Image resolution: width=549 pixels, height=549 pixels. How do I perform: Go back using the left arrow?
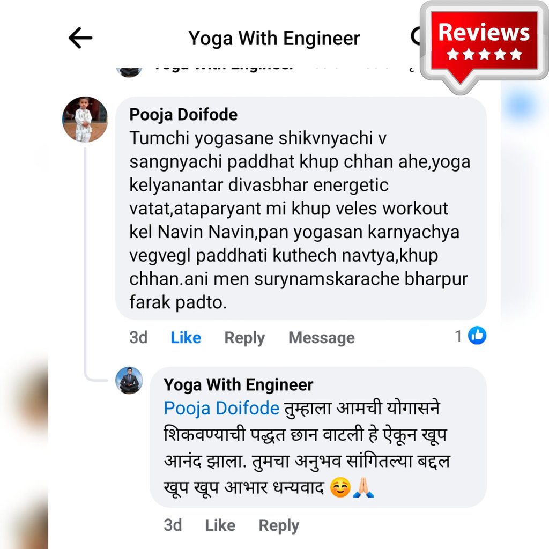80,38
